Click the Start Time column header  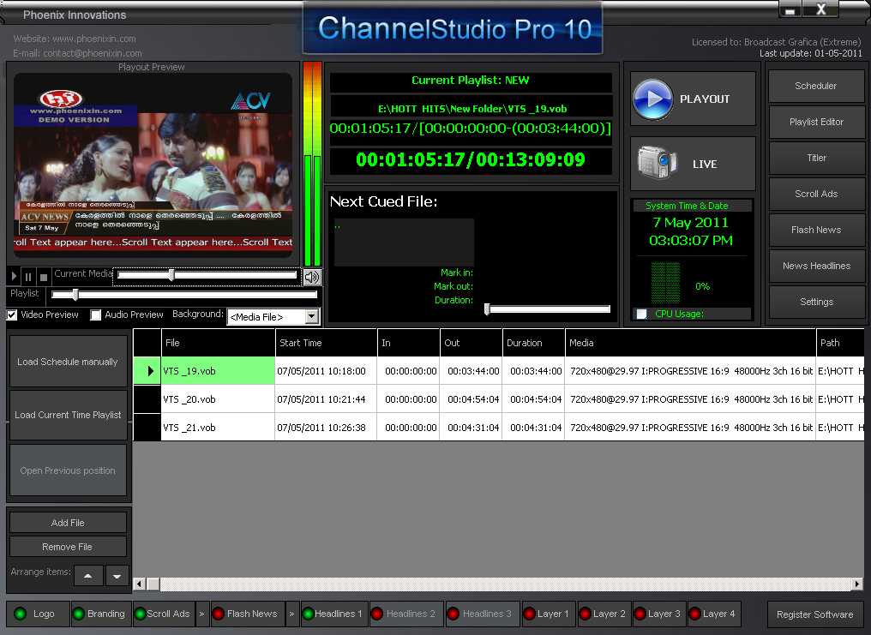tap(326, 343)
